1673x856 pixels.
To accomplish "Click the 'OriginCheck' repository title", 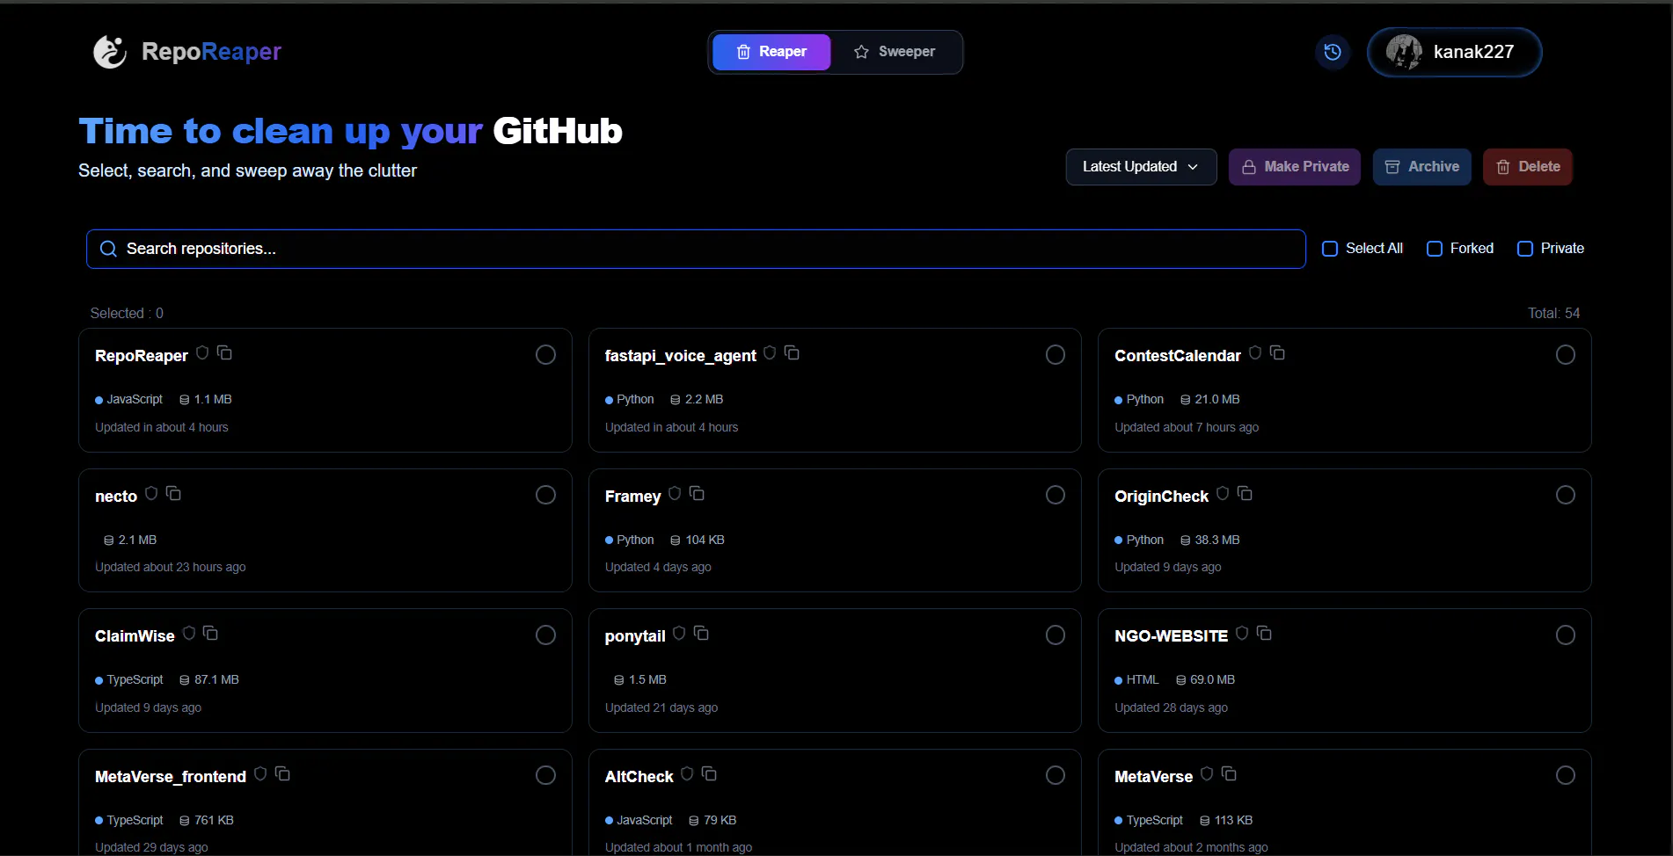I will tap(1161, 497).
